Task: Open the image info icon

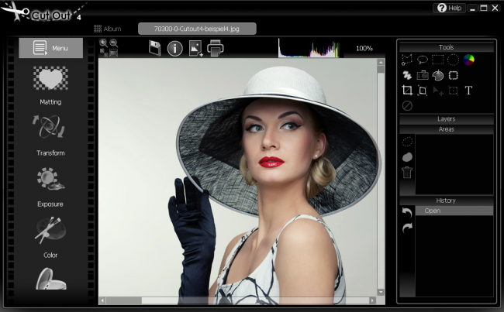Action: (x=174, y=49)
